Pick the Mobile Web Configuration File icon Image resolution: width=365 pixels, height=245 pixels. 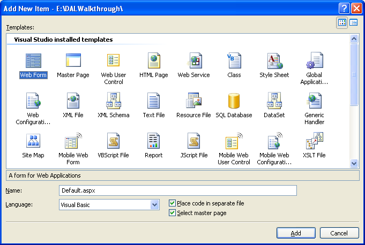274,141
